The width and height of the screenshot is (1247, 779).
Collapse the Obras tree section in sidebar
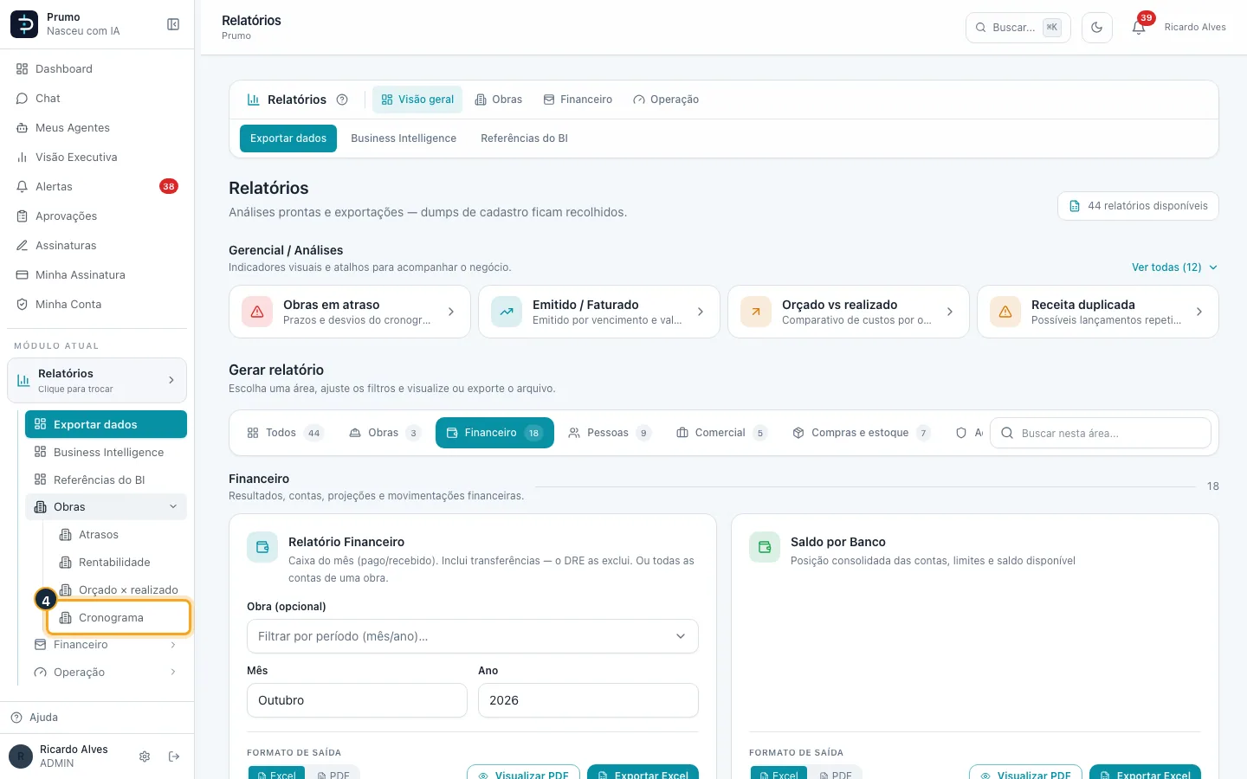pos(106,507)
